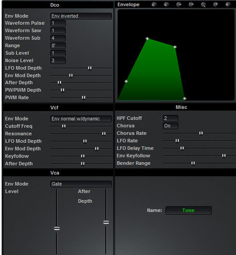Click the first Envelope knob
The image size is (236, 255).
click(x=154, y=5)
